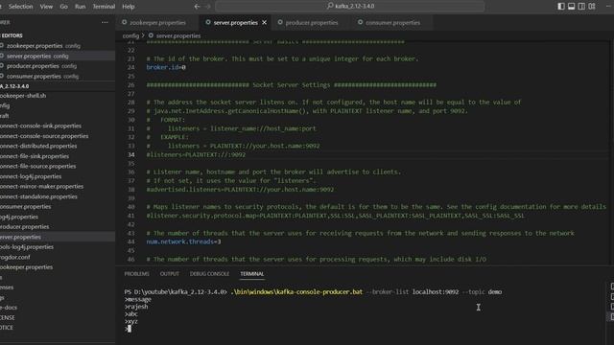Open explorer more actions ellipsis
Viewport: 614px width, 345px height.
point(105,22)
